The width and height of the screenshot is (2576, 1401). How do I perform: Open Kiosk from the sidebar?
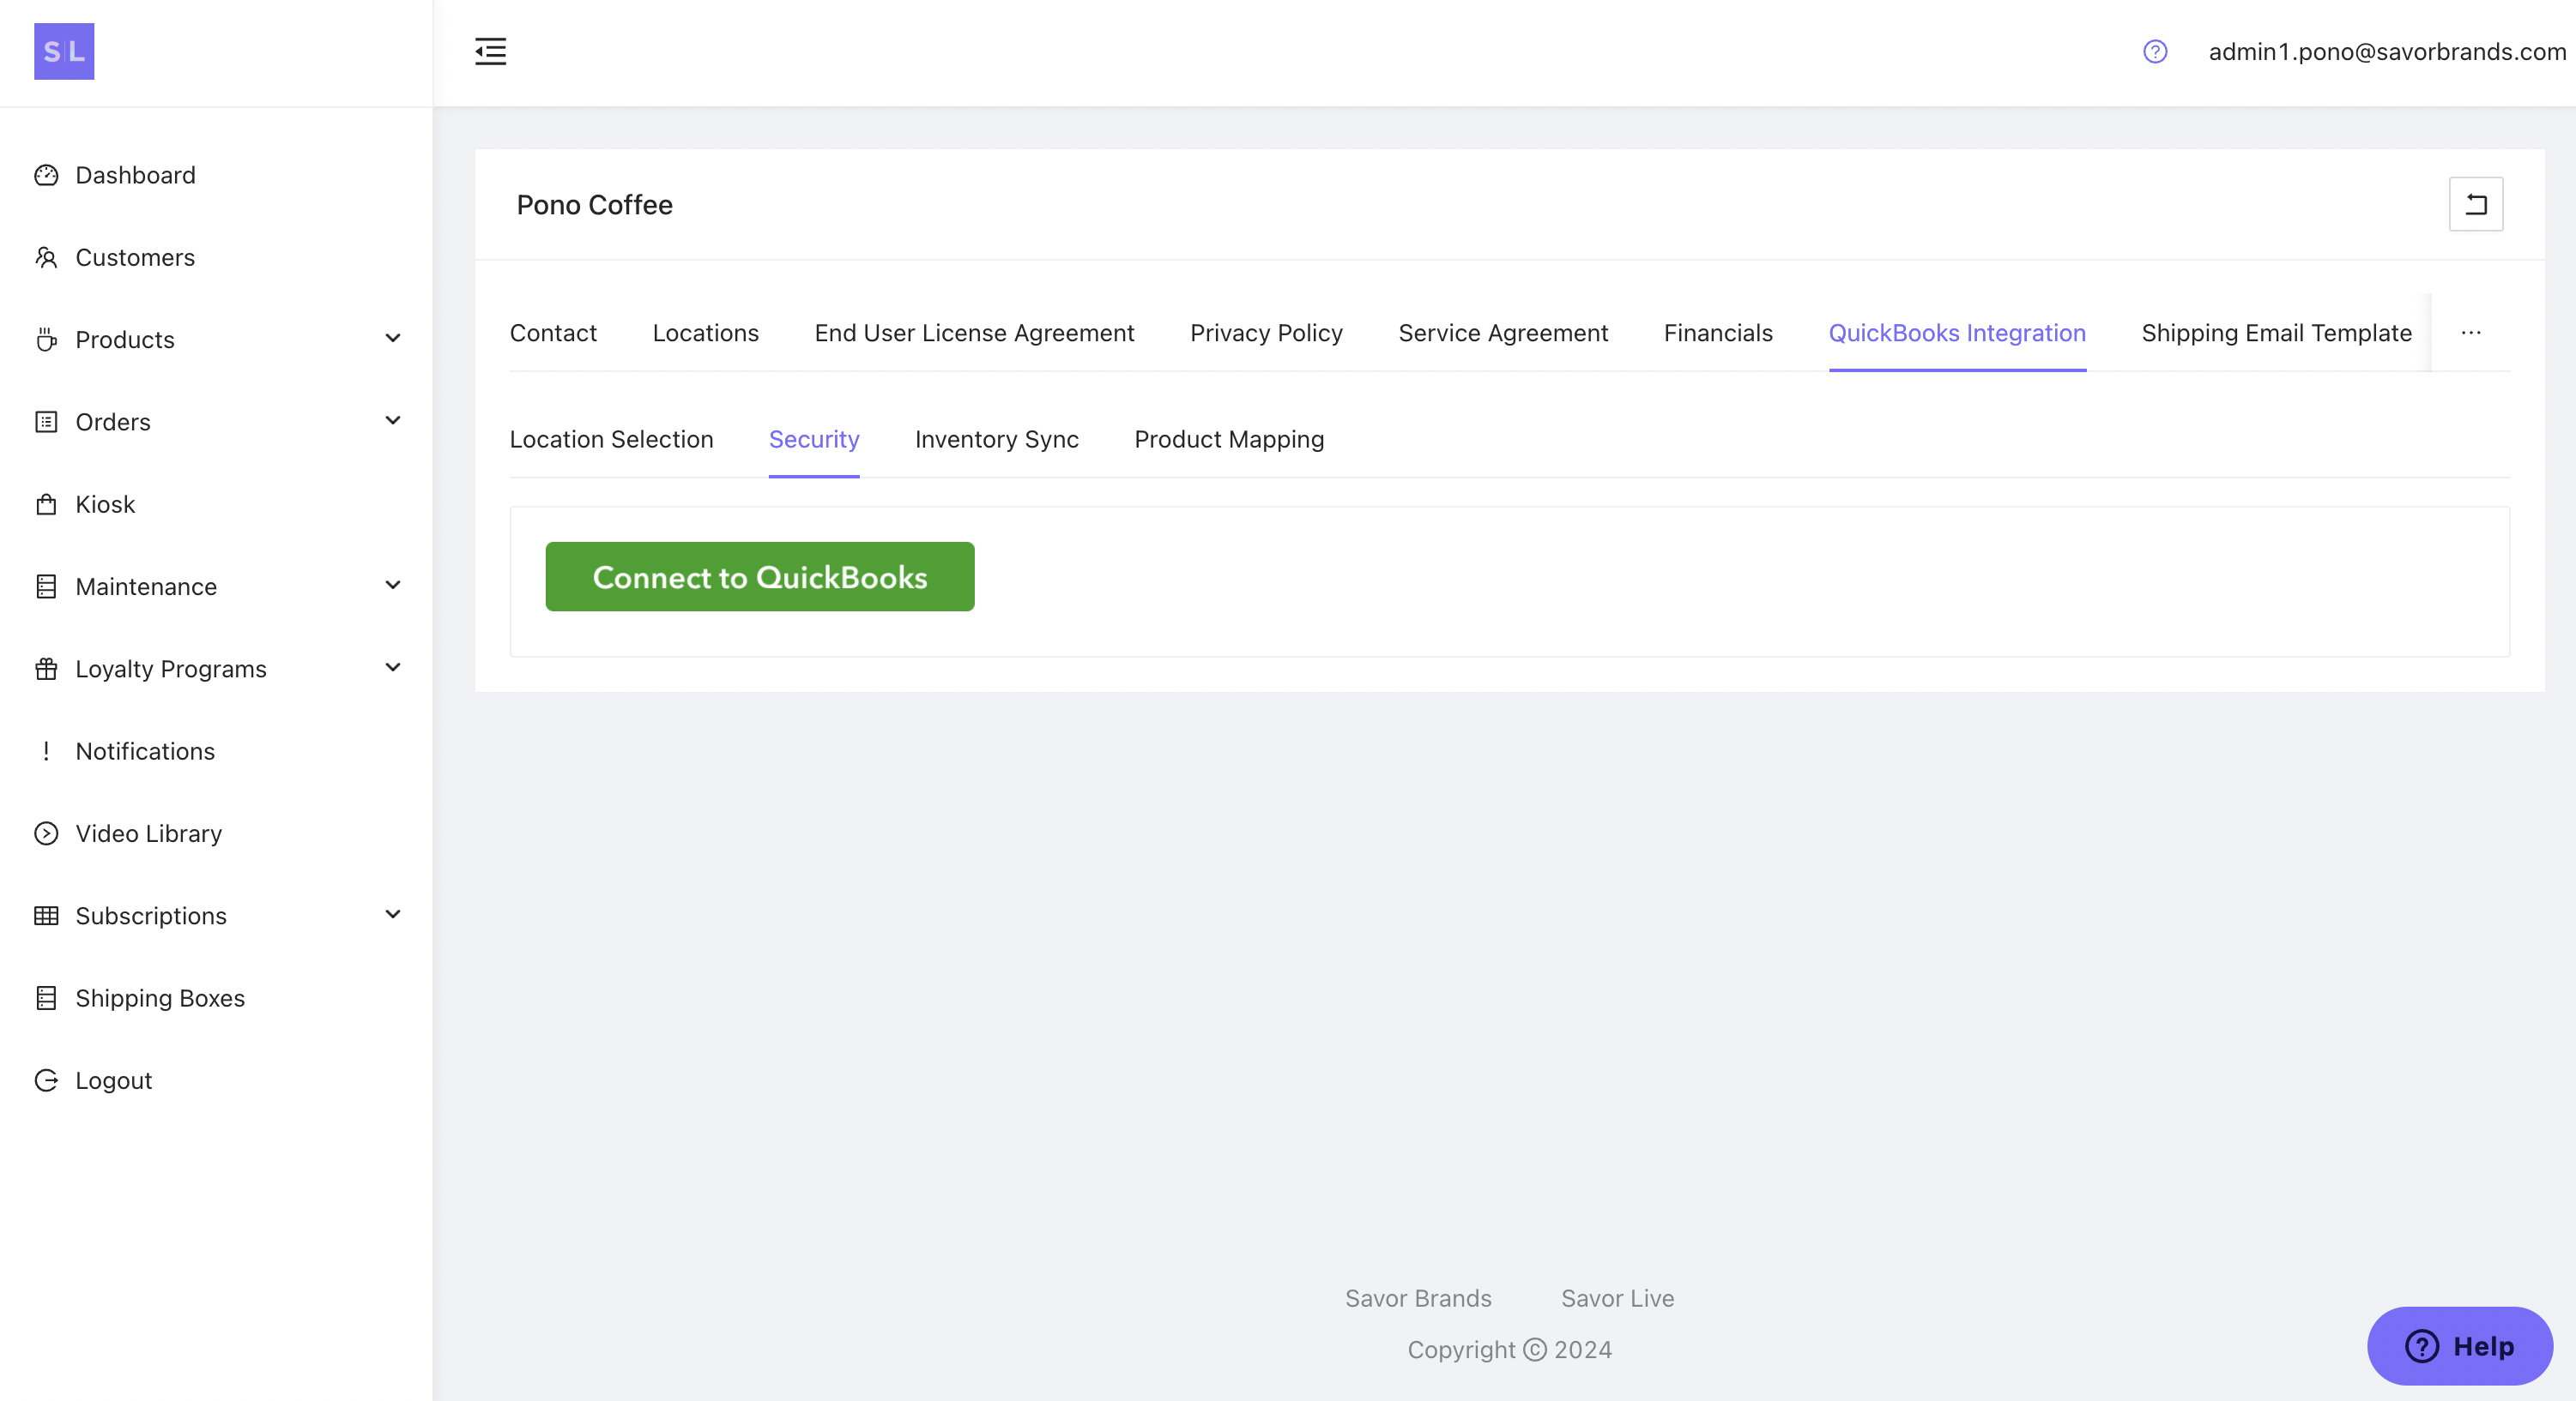pos(105,505)
